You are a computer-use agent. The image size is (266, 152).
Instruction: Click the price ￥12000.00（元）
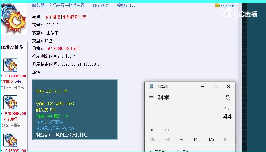pyautogui.click(x=63, y=48)
